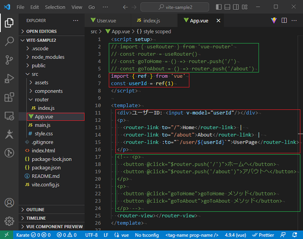303x239 pixels.
Task: Open style.css in the explorer
Action: [52, 134]
